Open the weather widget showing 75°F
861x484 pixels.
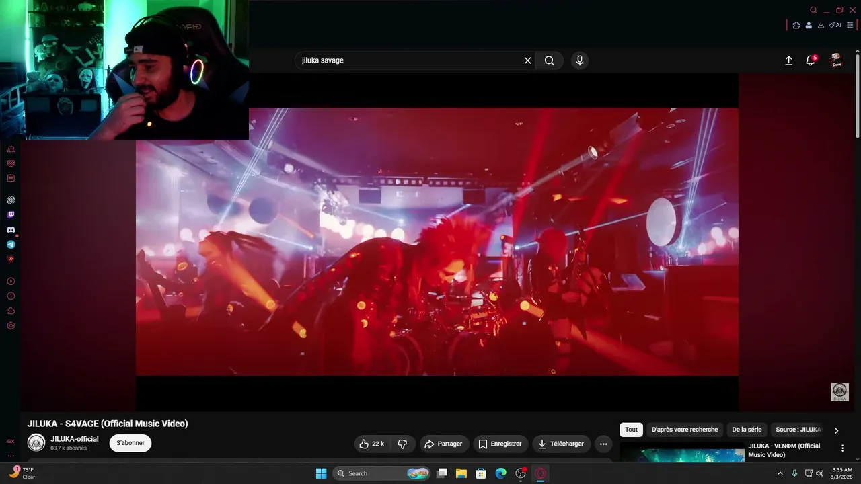(22, 473)
